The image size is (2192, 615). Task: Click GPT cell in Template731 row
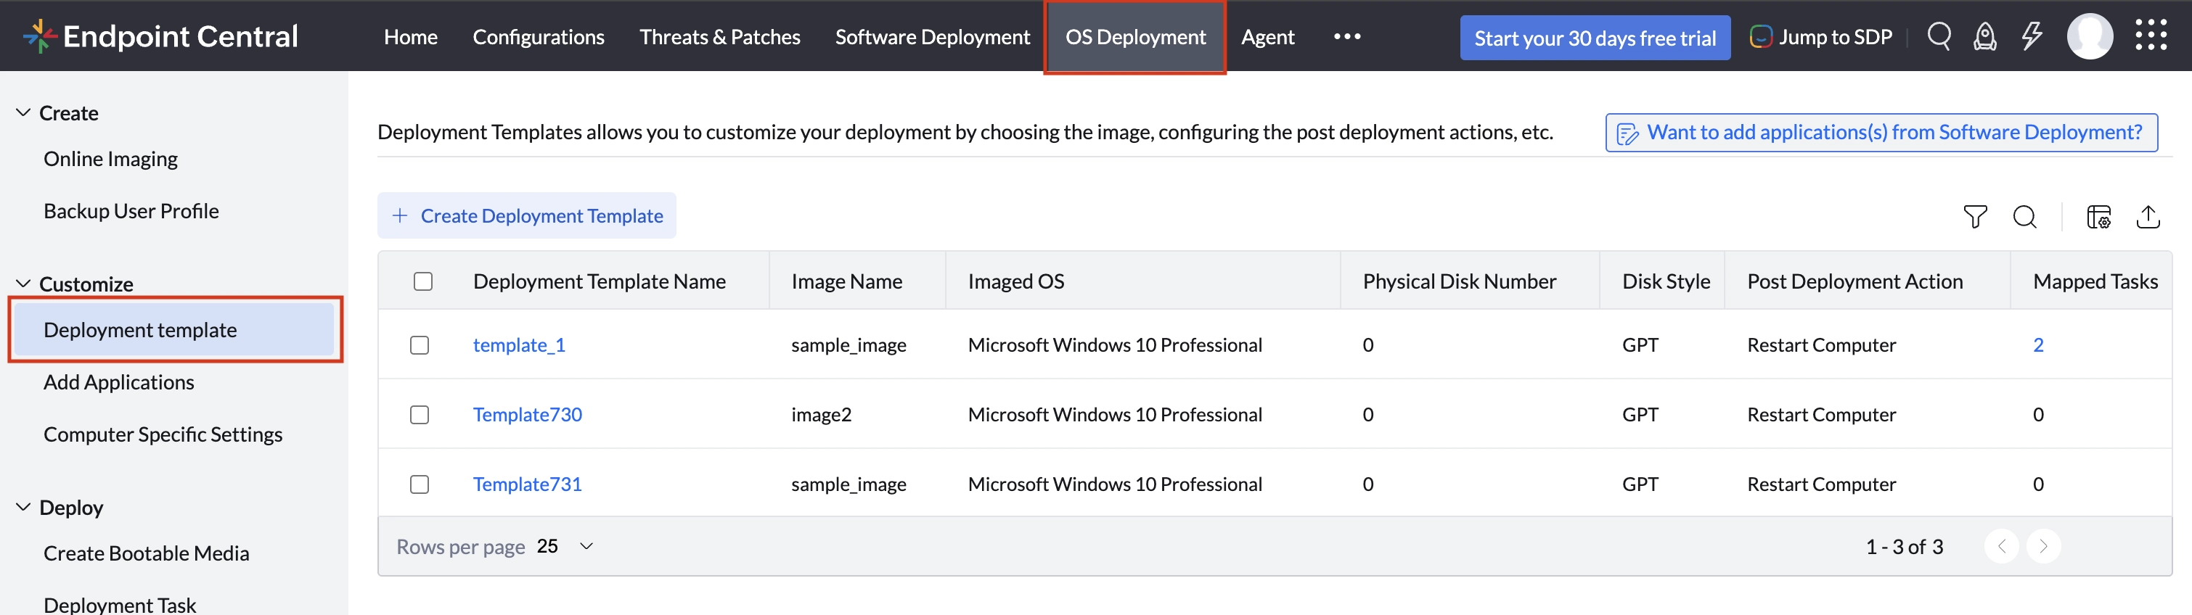coord(1640,484)
